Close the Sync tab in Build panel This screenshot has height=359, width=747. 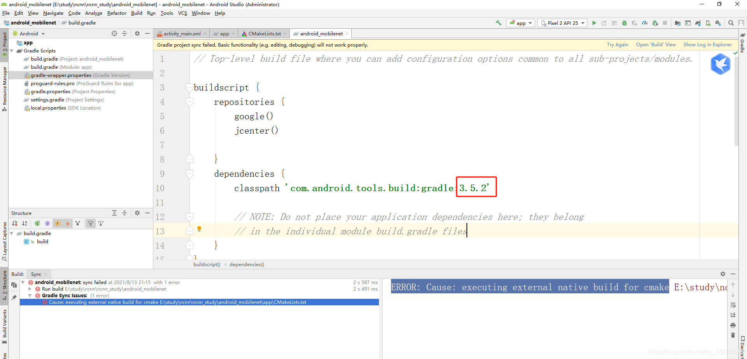[x=46, y=274]
